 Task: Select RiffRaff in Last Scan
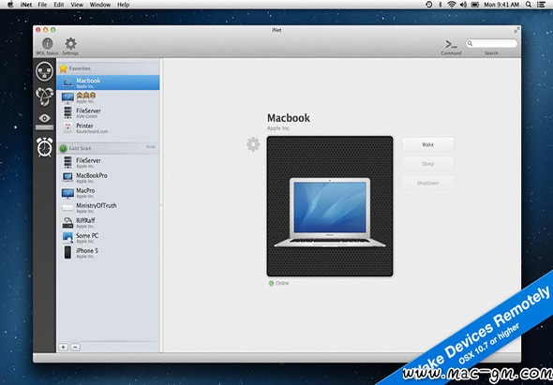tap(108, 223)
